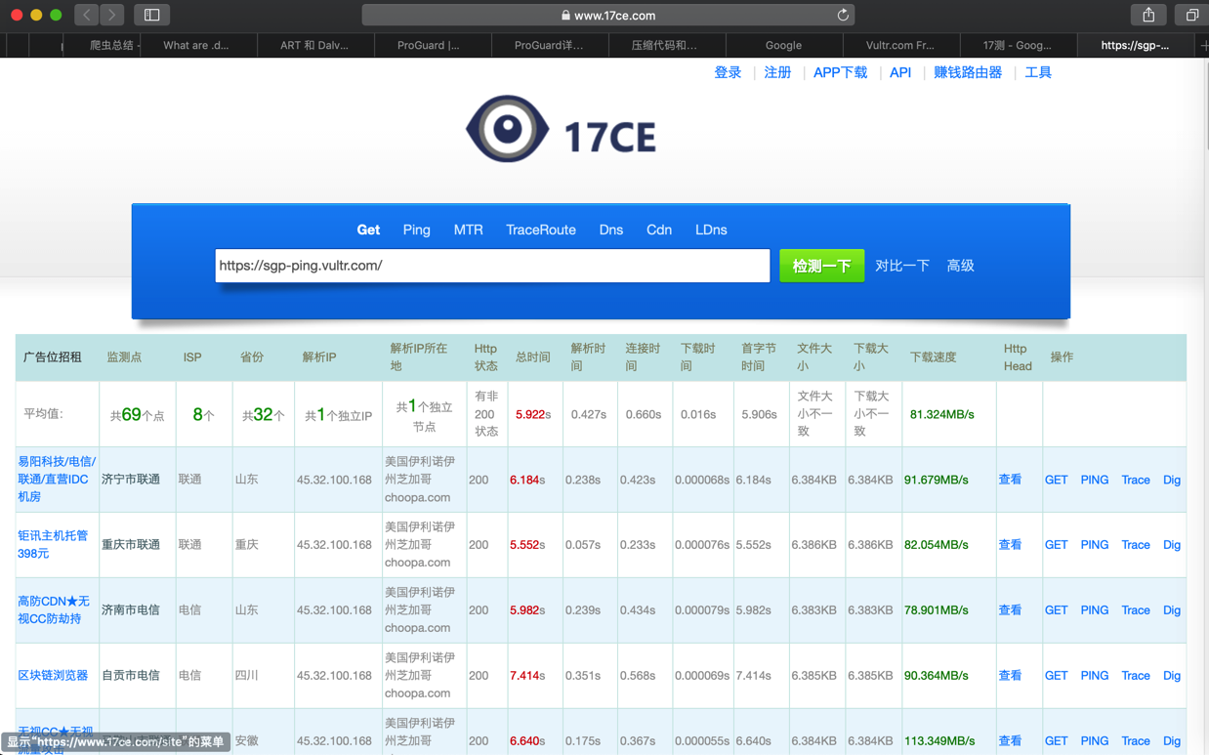Click Trace in 自贡市电信 row
1209x755 pixels.
pos(1135,676)
